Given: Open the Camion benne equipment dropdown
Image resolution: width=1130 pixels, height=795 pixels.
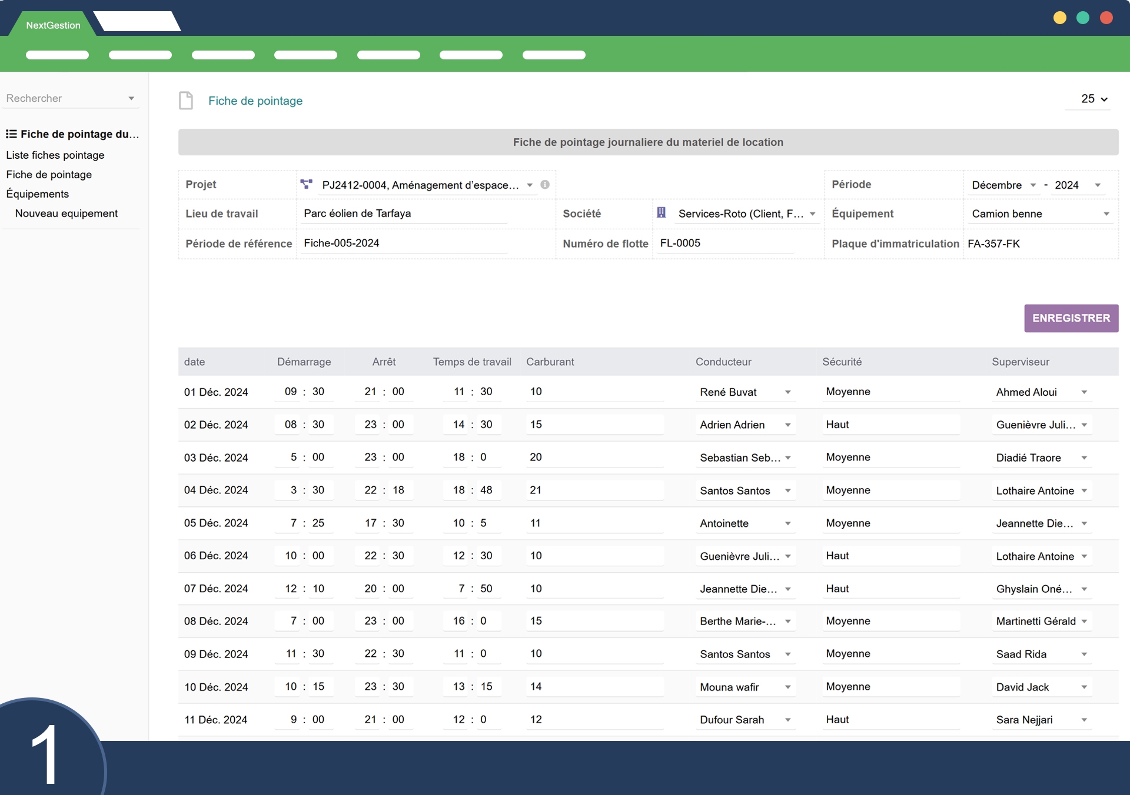Looking at the screenshot, I should (1106, 214).
